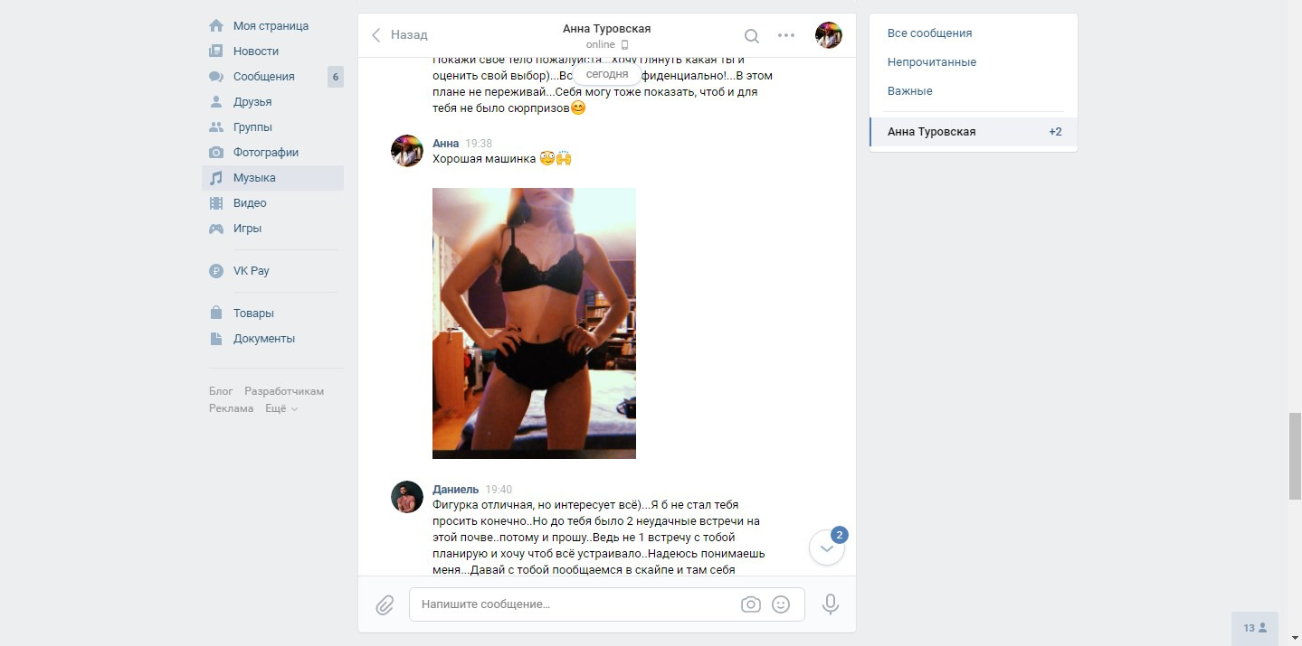
Task: Open the camera photo attach icon
Action: click(750, 604)
